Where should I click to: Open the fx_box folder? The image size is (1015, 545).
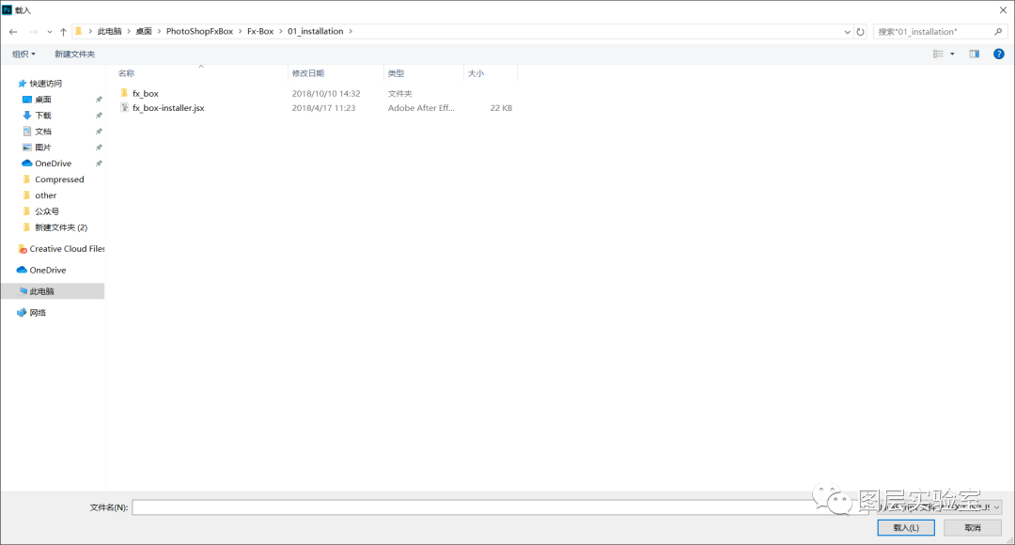point(145,93)
